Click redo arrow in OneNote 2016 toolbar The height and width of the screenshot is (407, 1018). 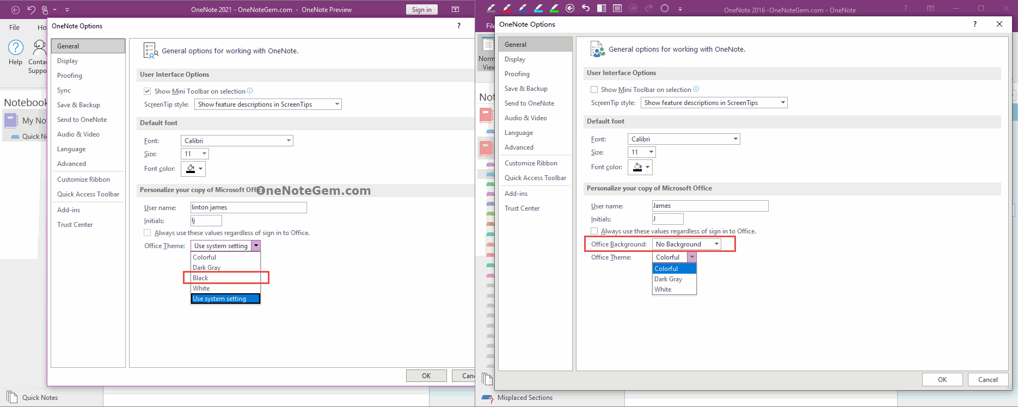click(x=649, y=8)
